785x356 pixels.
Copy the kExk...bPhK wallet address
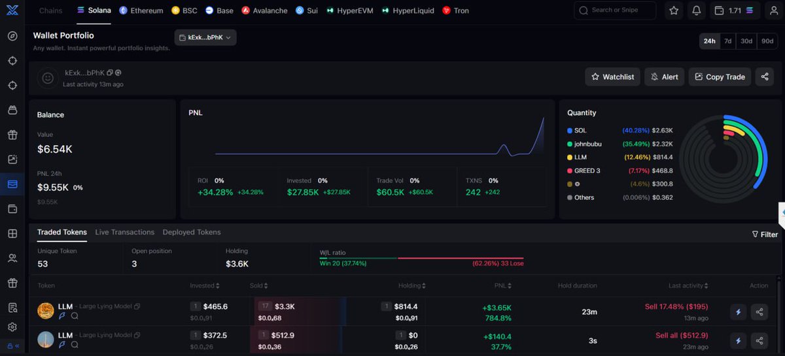(110, 73)
